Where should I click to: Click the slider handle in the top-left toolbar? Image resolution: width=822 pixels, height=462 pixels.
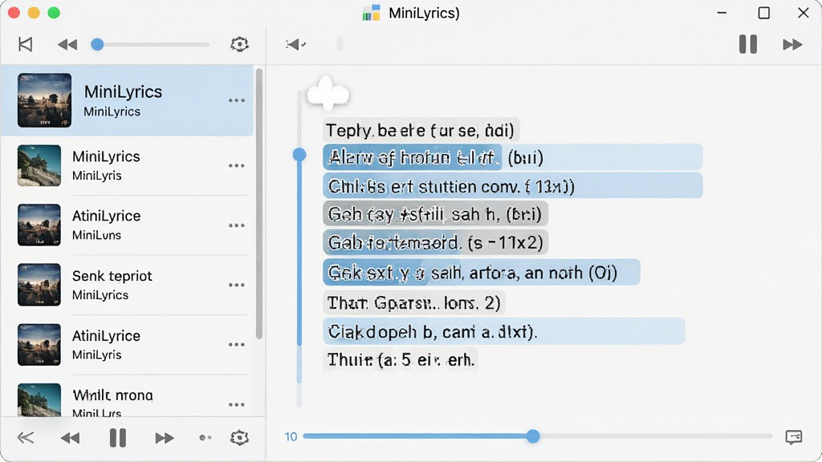(97, 45)
